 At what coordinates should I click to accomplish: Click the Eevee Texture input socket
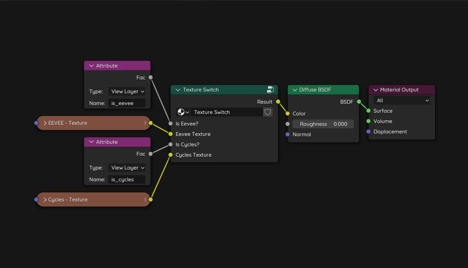click(170, 134)
